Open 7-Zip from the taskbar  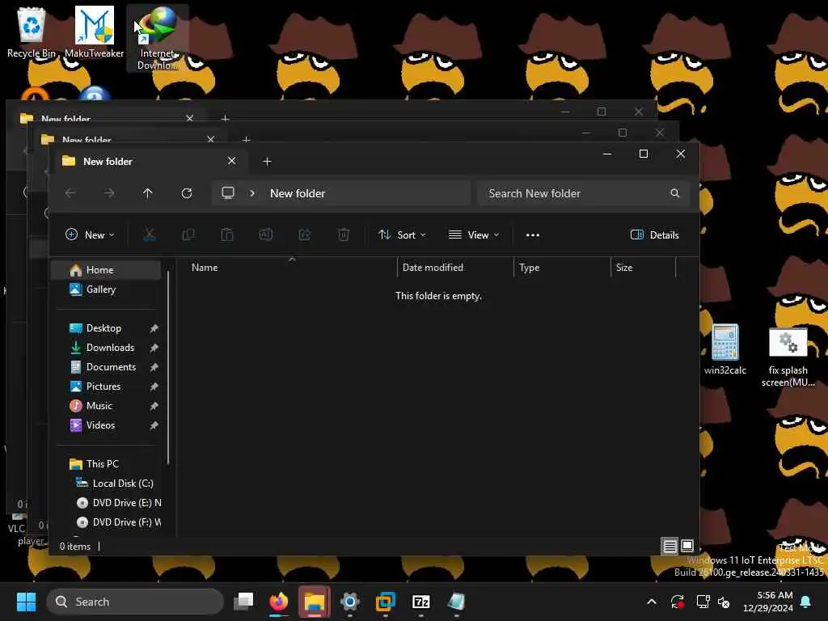coord(420,602)
